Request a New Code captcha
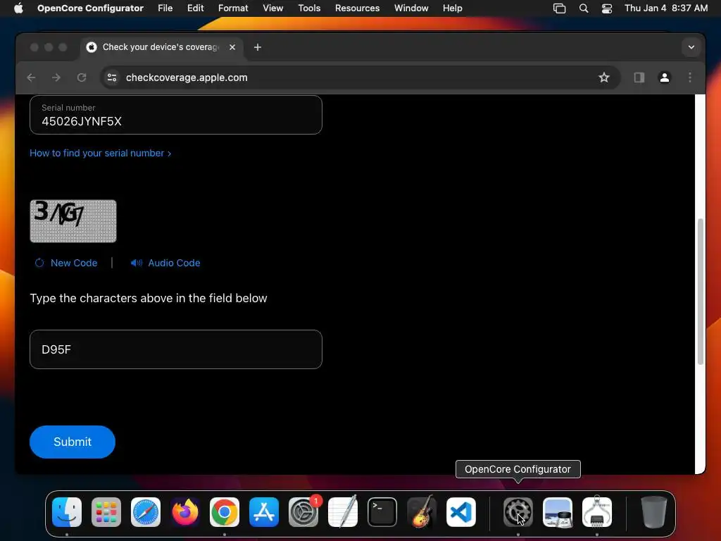 pos(66,263)
